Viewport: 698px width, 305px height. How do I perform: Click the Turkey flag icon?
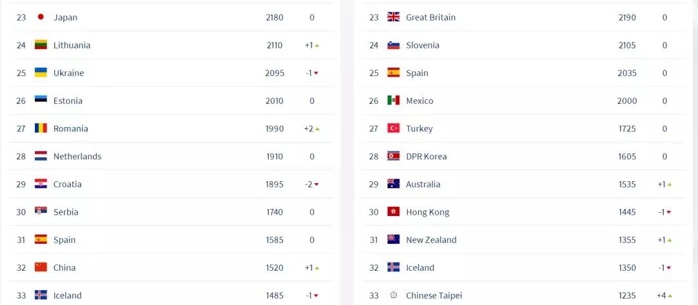[393, 128]
